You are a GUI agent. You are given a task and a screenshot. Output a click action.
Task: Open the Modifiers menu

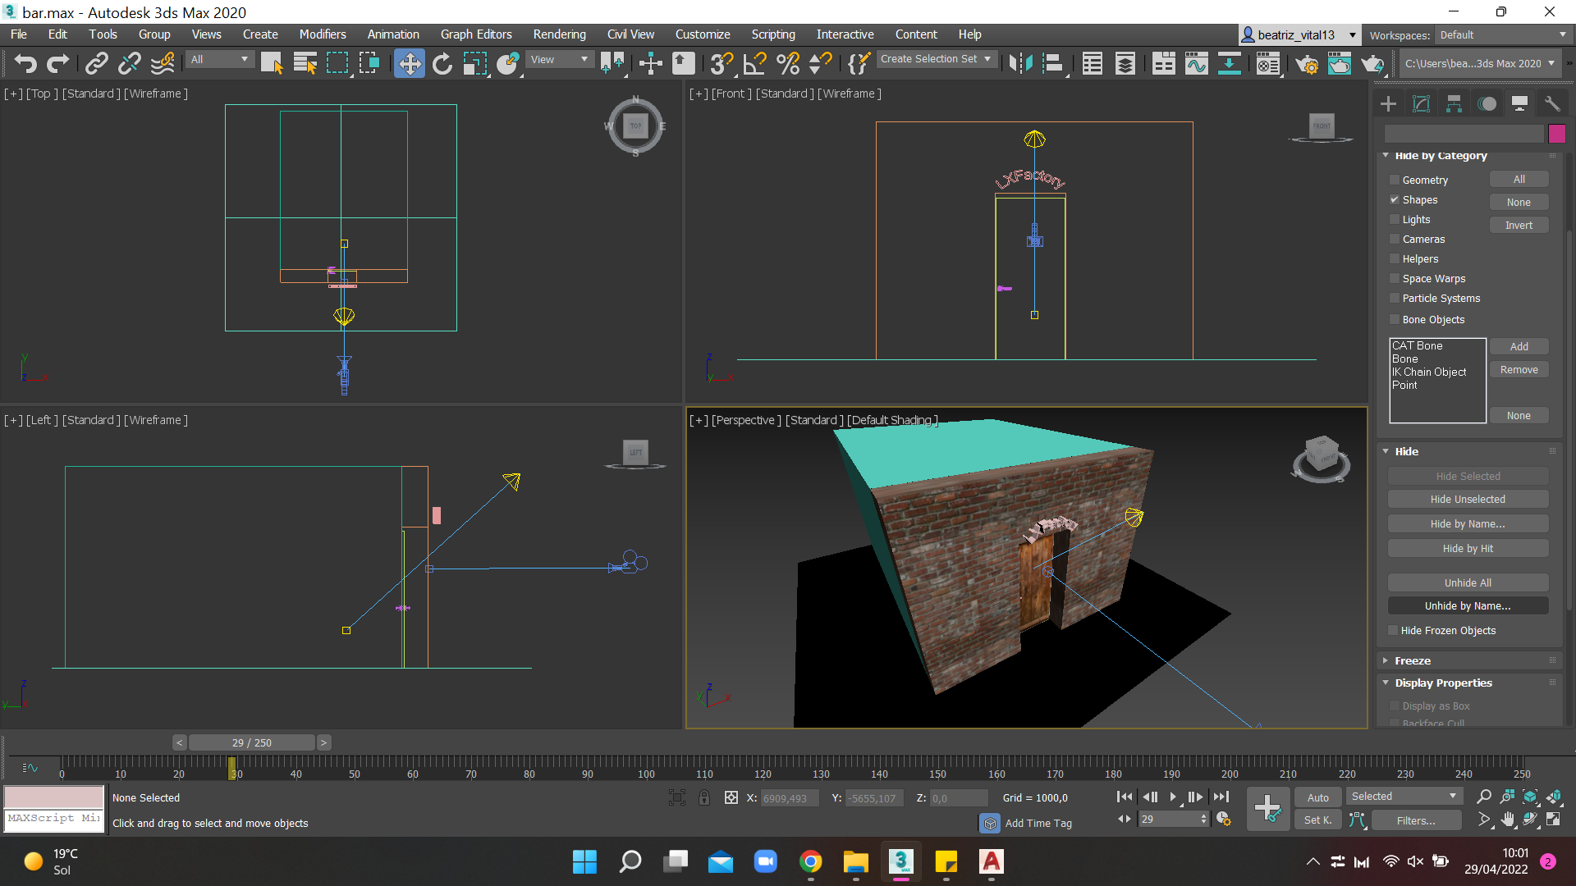point(323,34)
